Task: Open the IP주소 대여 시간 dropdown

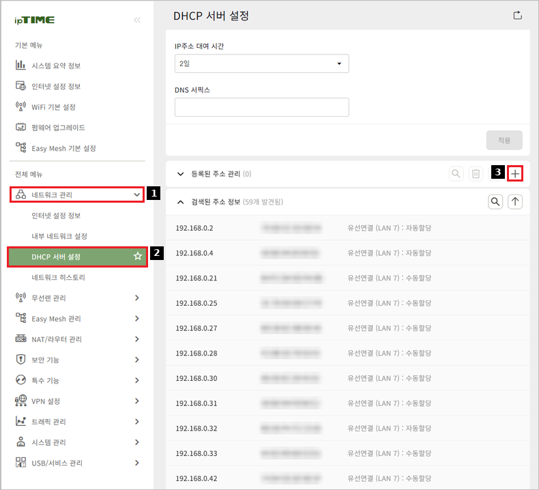Action: [261, 63]
